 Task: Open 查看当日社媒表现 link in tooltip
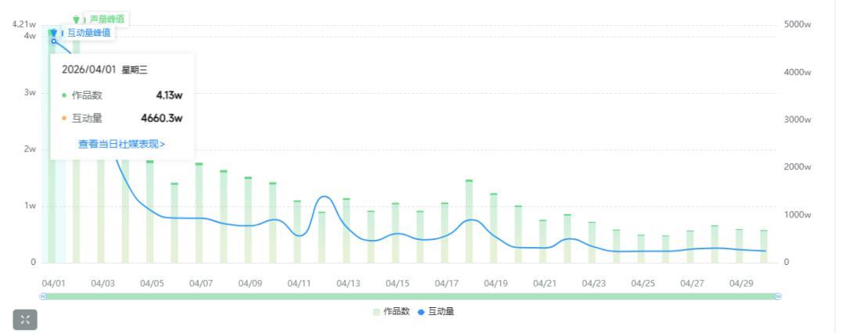coord(121,144)
